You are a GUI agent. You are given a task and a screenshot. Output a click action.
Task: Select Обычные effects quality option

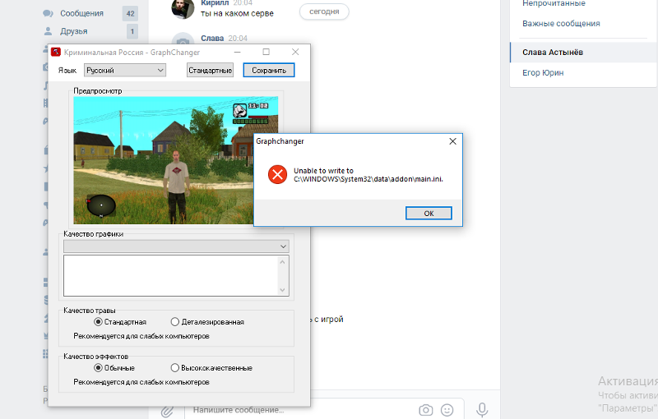coord(99,368)
